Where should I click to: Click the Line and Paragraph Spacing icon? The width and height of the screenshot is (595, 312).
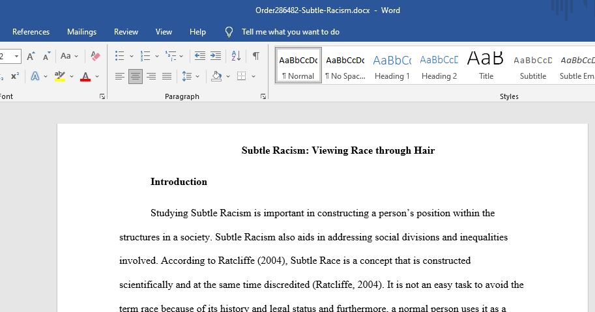186,77
